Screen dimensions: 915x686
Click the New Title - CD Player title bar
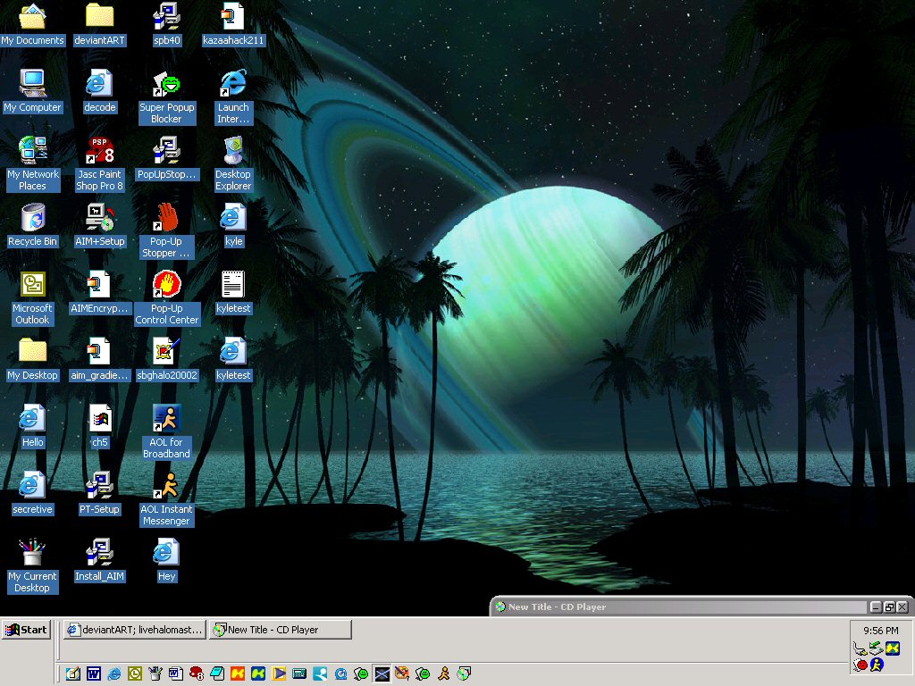(701, 607)
